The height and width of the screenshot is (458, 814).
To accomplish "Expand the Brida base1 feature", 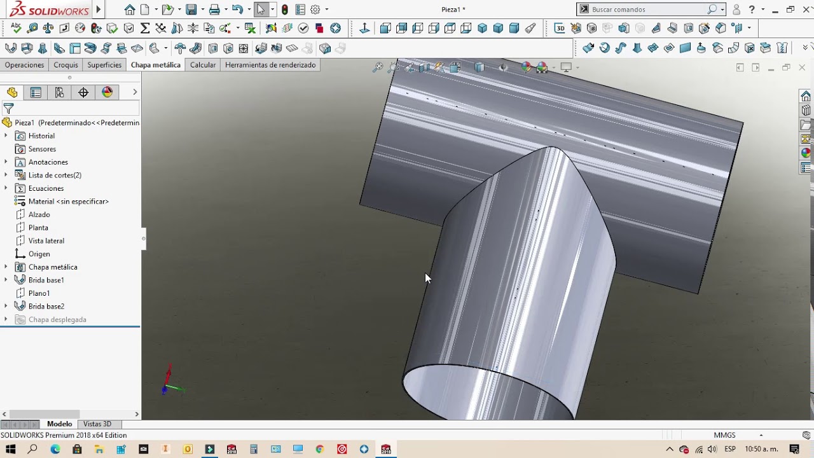I will click(x=6, y=281).
